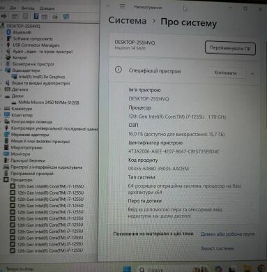The image size is (267, 272).
Task: Click the Процесори category icon
Action: pyautogui.click(x=6, y=180)
